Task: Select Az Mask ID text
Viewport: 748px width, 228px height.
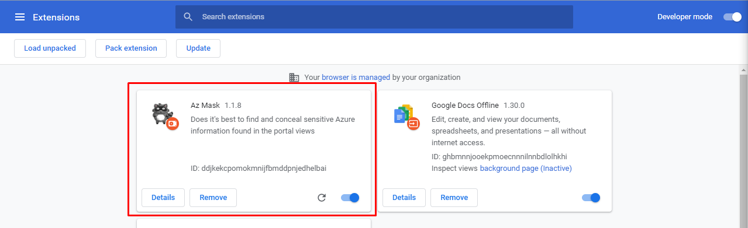Action: point(258,169)
